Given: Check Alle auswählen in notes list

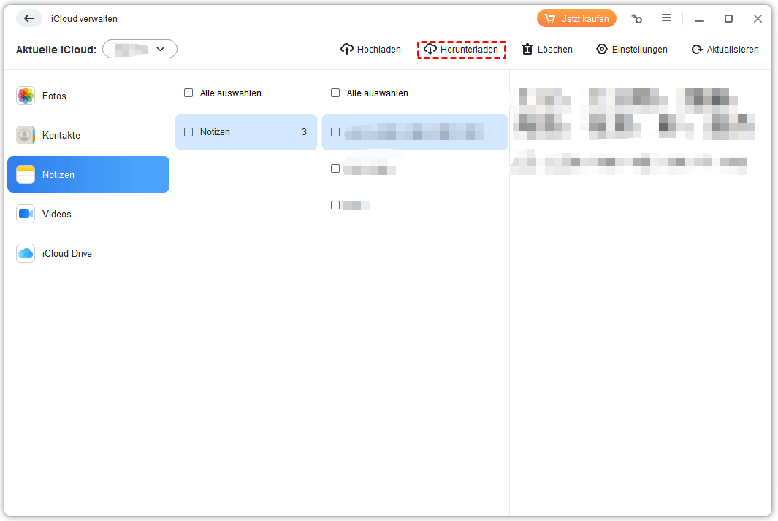Looking at the screenshot, I should click(x=335, y=93).
